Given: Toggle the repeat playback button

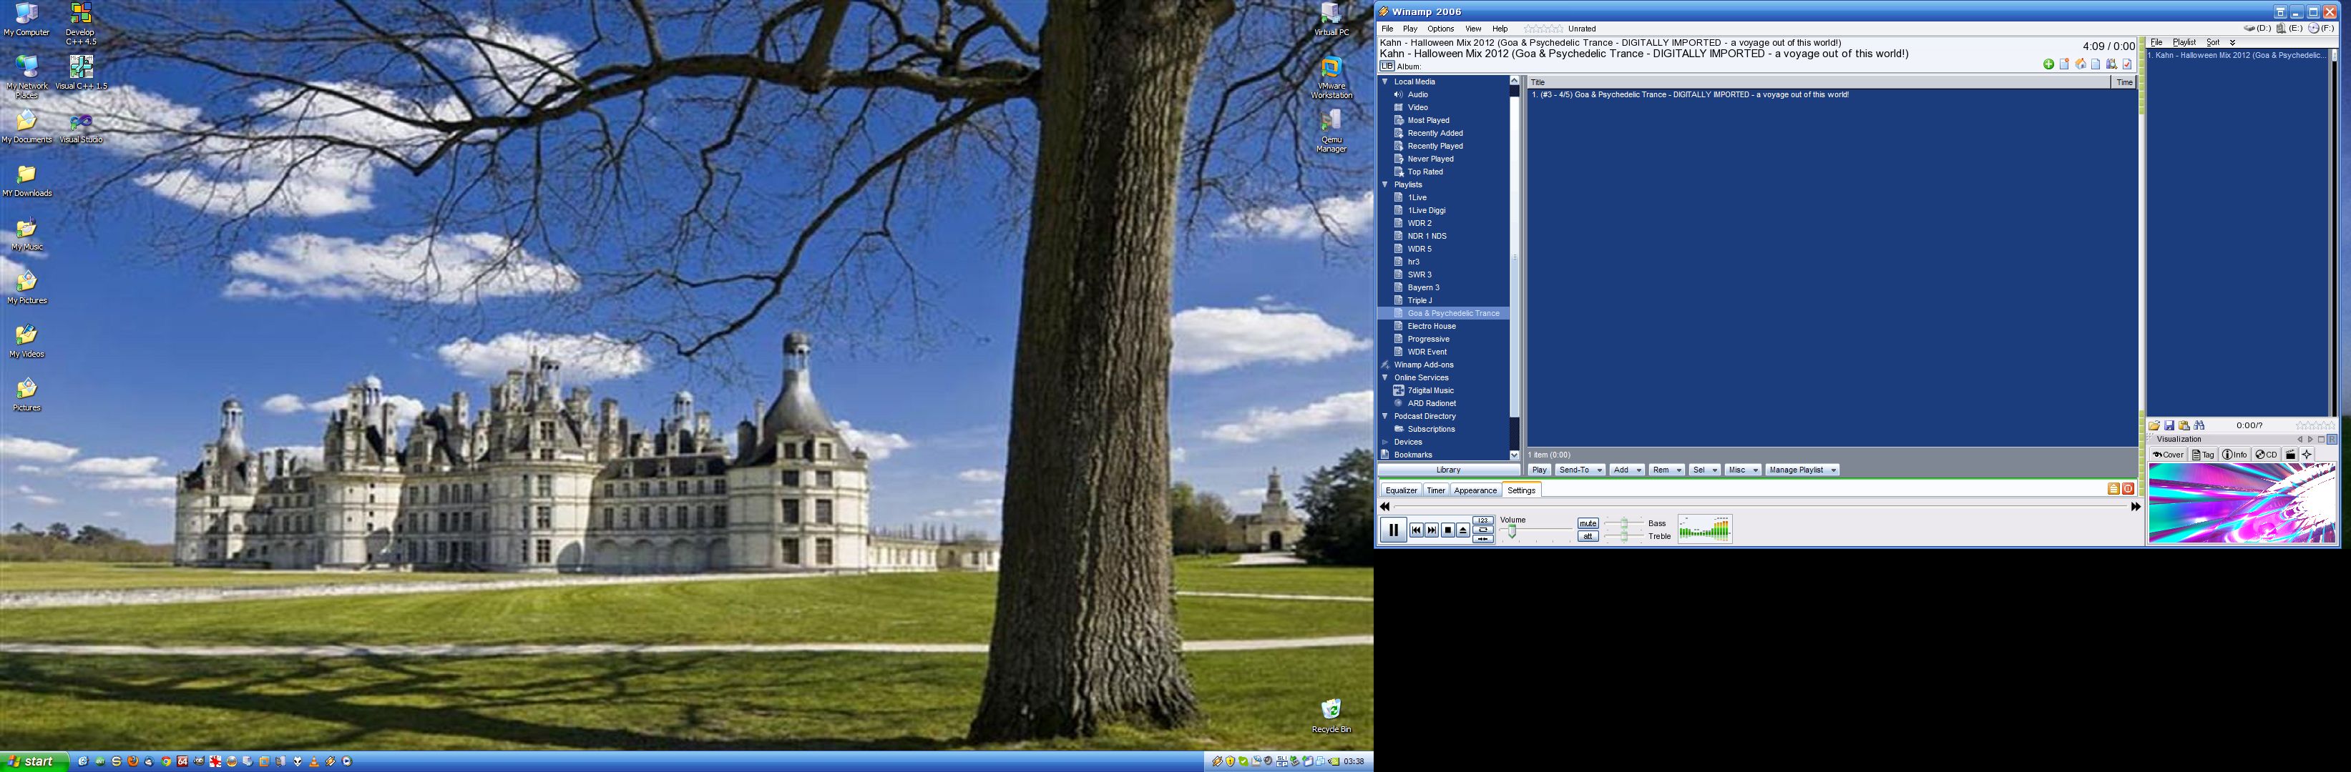Looking at the screenshot, I should [x=1483, y=530].
